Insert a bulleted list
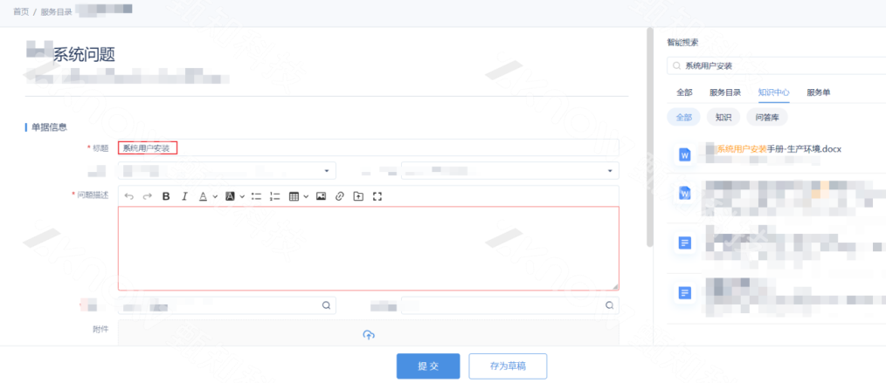Image resolution: width=886 pixels, height=383 pixels. point(256,196)
